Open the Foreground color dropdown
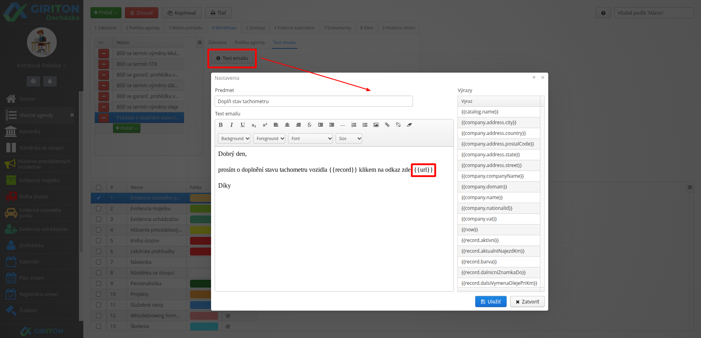701x338 pixels. coord(269,138)
